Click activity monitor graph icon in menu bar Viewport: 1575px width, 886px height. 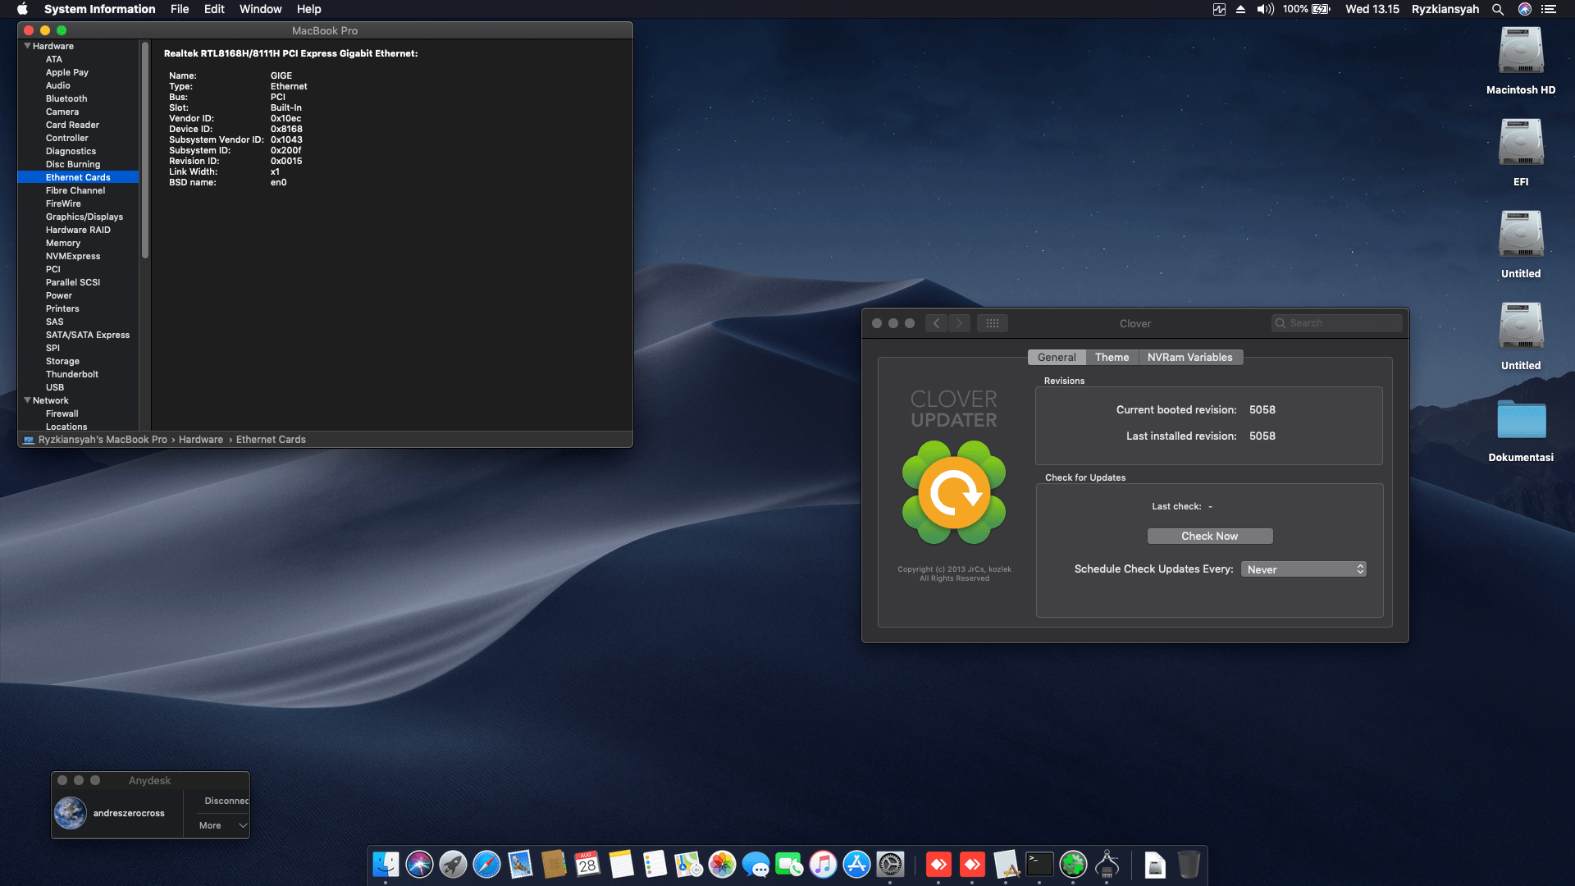1219,9
